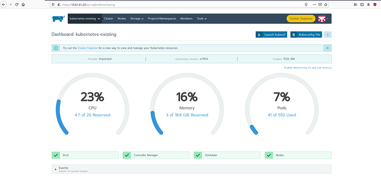Click the Pocket save icon
The width and height of the screenshot is (381, 181).
point(320,4)
